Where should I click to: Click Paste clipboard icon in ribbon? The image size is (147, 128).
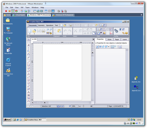59,31
